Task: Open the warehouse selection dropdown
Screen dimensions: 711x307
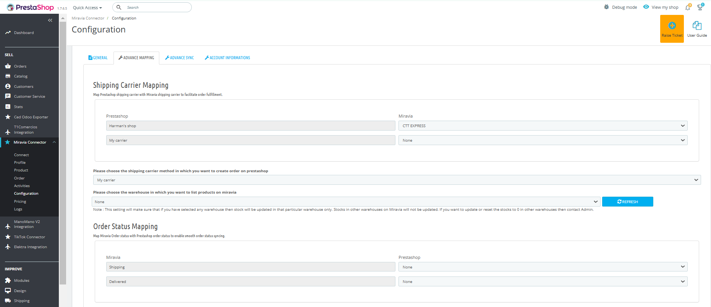Action: coord(346,202)
